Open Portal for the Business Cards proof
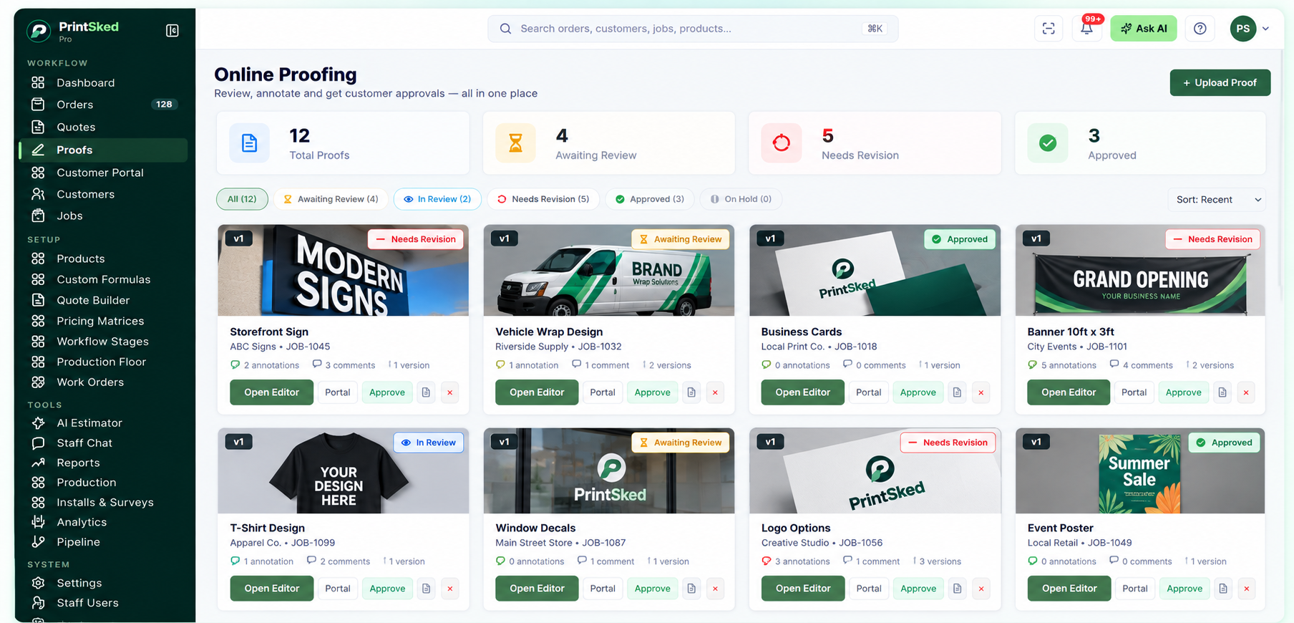The width and height of the screenshot is (1294, 623). [x=868, y=392]
